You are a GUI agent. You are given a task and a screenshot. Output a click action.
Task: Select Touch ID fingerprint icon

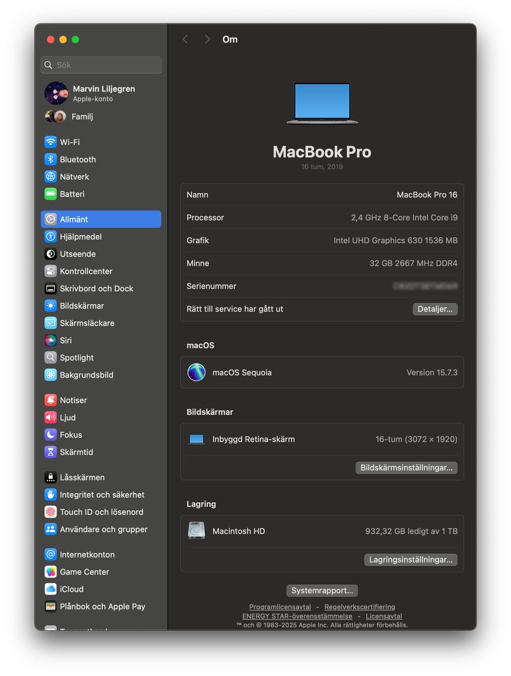point(51,512)
